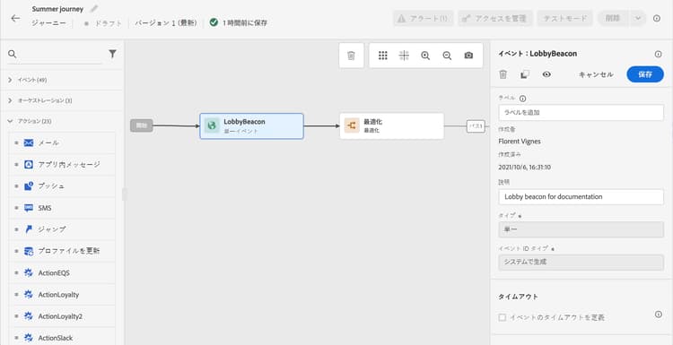
Task: Click the 1時間前に保存 status text
Action: pos(245,22)
